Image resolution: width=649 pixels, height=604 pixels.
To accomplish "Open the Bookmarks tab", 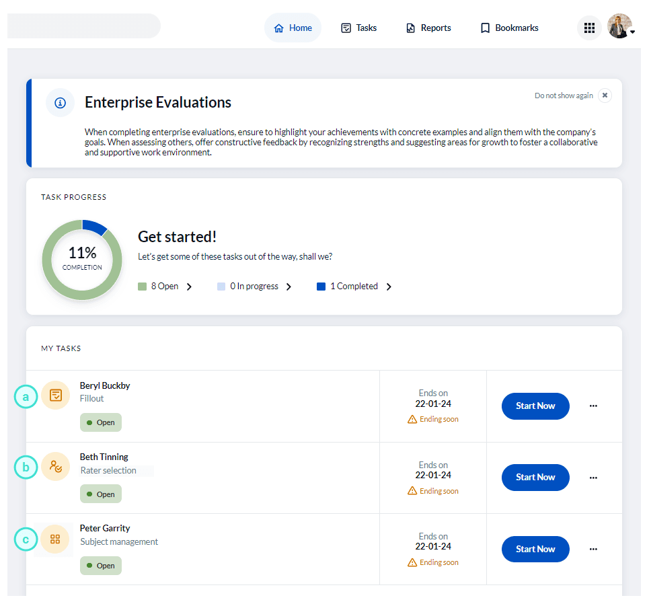I will [509, 28].
